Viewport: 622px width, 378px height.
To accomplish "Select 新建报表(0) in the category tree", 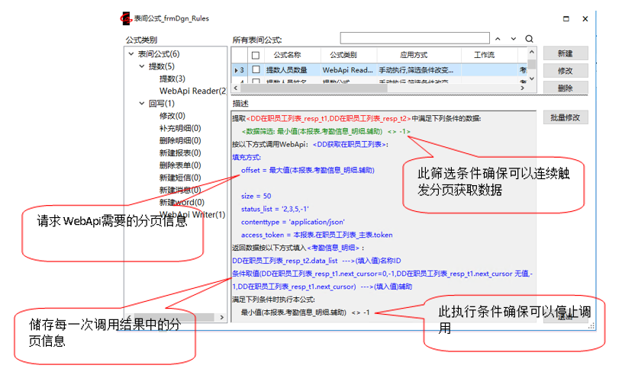I will click(180, 152).
